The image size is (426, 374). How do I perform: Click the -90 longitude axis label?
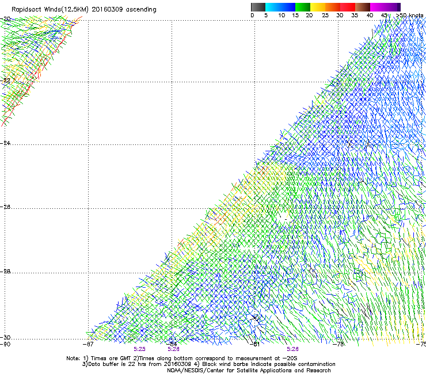[5, 345]
